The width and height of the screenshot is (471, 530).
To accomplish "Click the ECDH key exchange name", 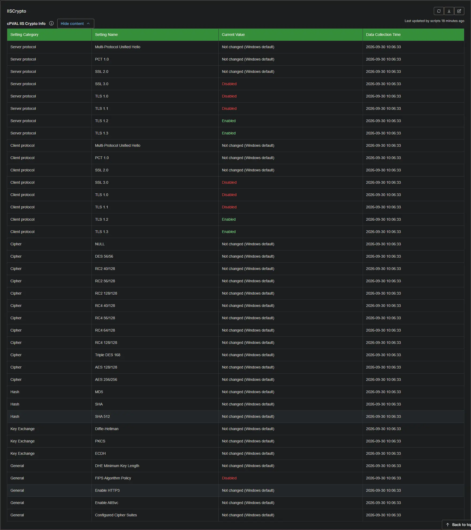I will tap(100, 453).
